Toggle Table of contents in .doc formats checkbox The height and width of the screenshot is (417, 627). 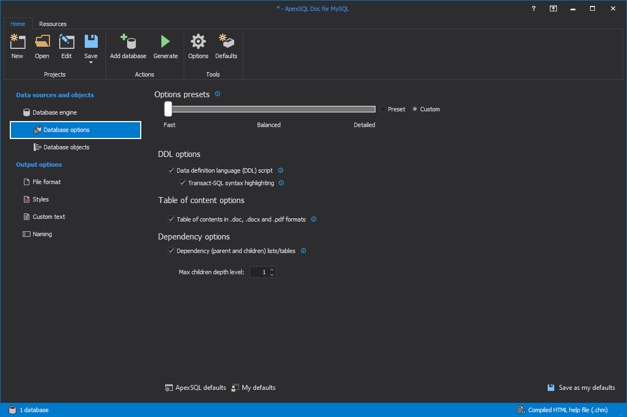click(x=172, y=219)
